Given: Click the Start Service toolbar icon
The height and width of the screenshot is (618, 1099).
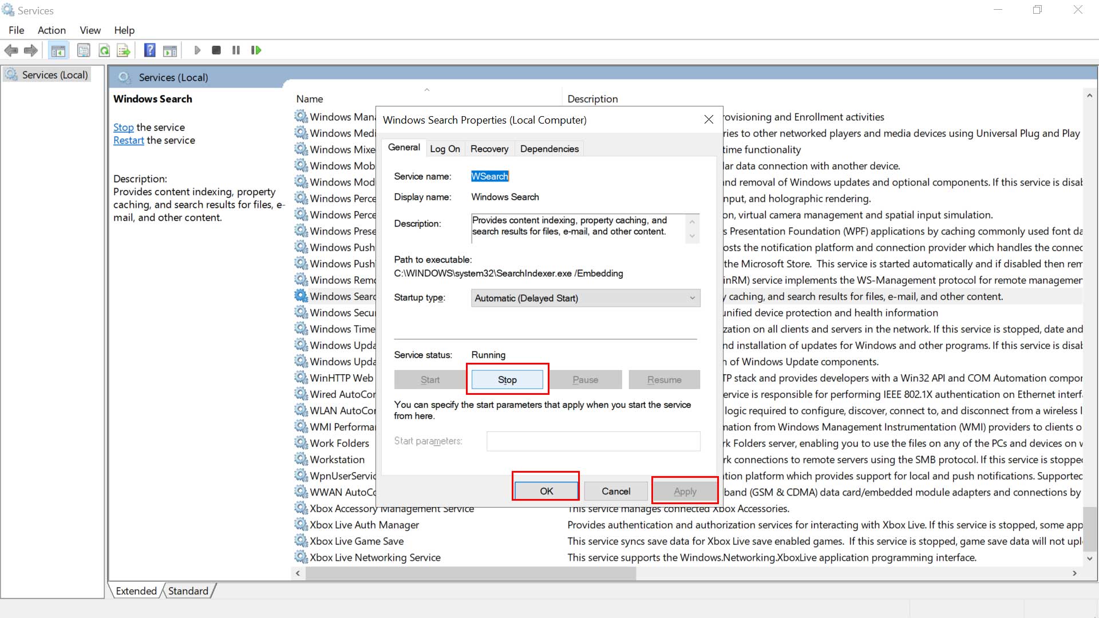Looking at the screenshot, I should (197, 50).
